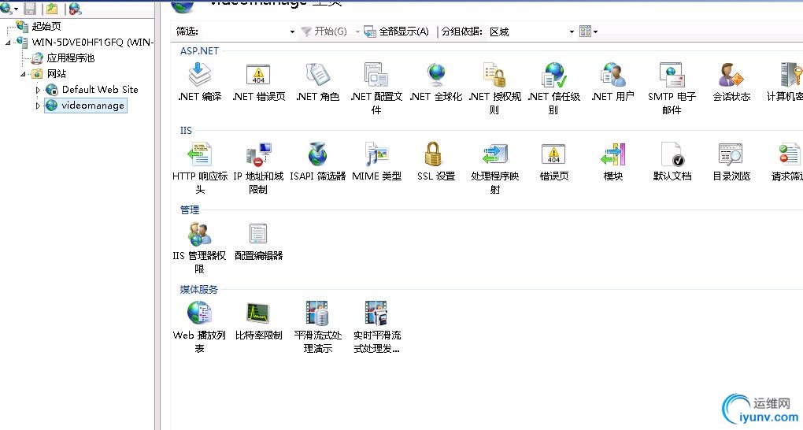The height and width of the screenshot is (430, 803).
Task: Click the 媒体服务 group header
Action: (198, 290)
